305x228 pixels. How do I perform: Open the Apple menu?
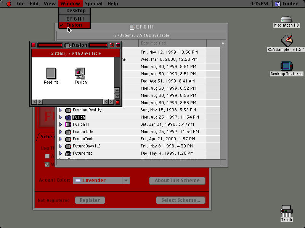(9, 4)
